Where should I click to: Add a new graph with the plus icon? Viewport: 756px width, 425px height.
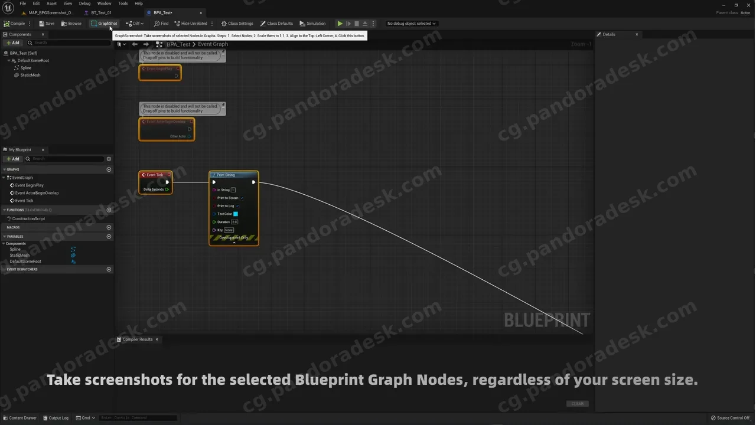point(109,169)
